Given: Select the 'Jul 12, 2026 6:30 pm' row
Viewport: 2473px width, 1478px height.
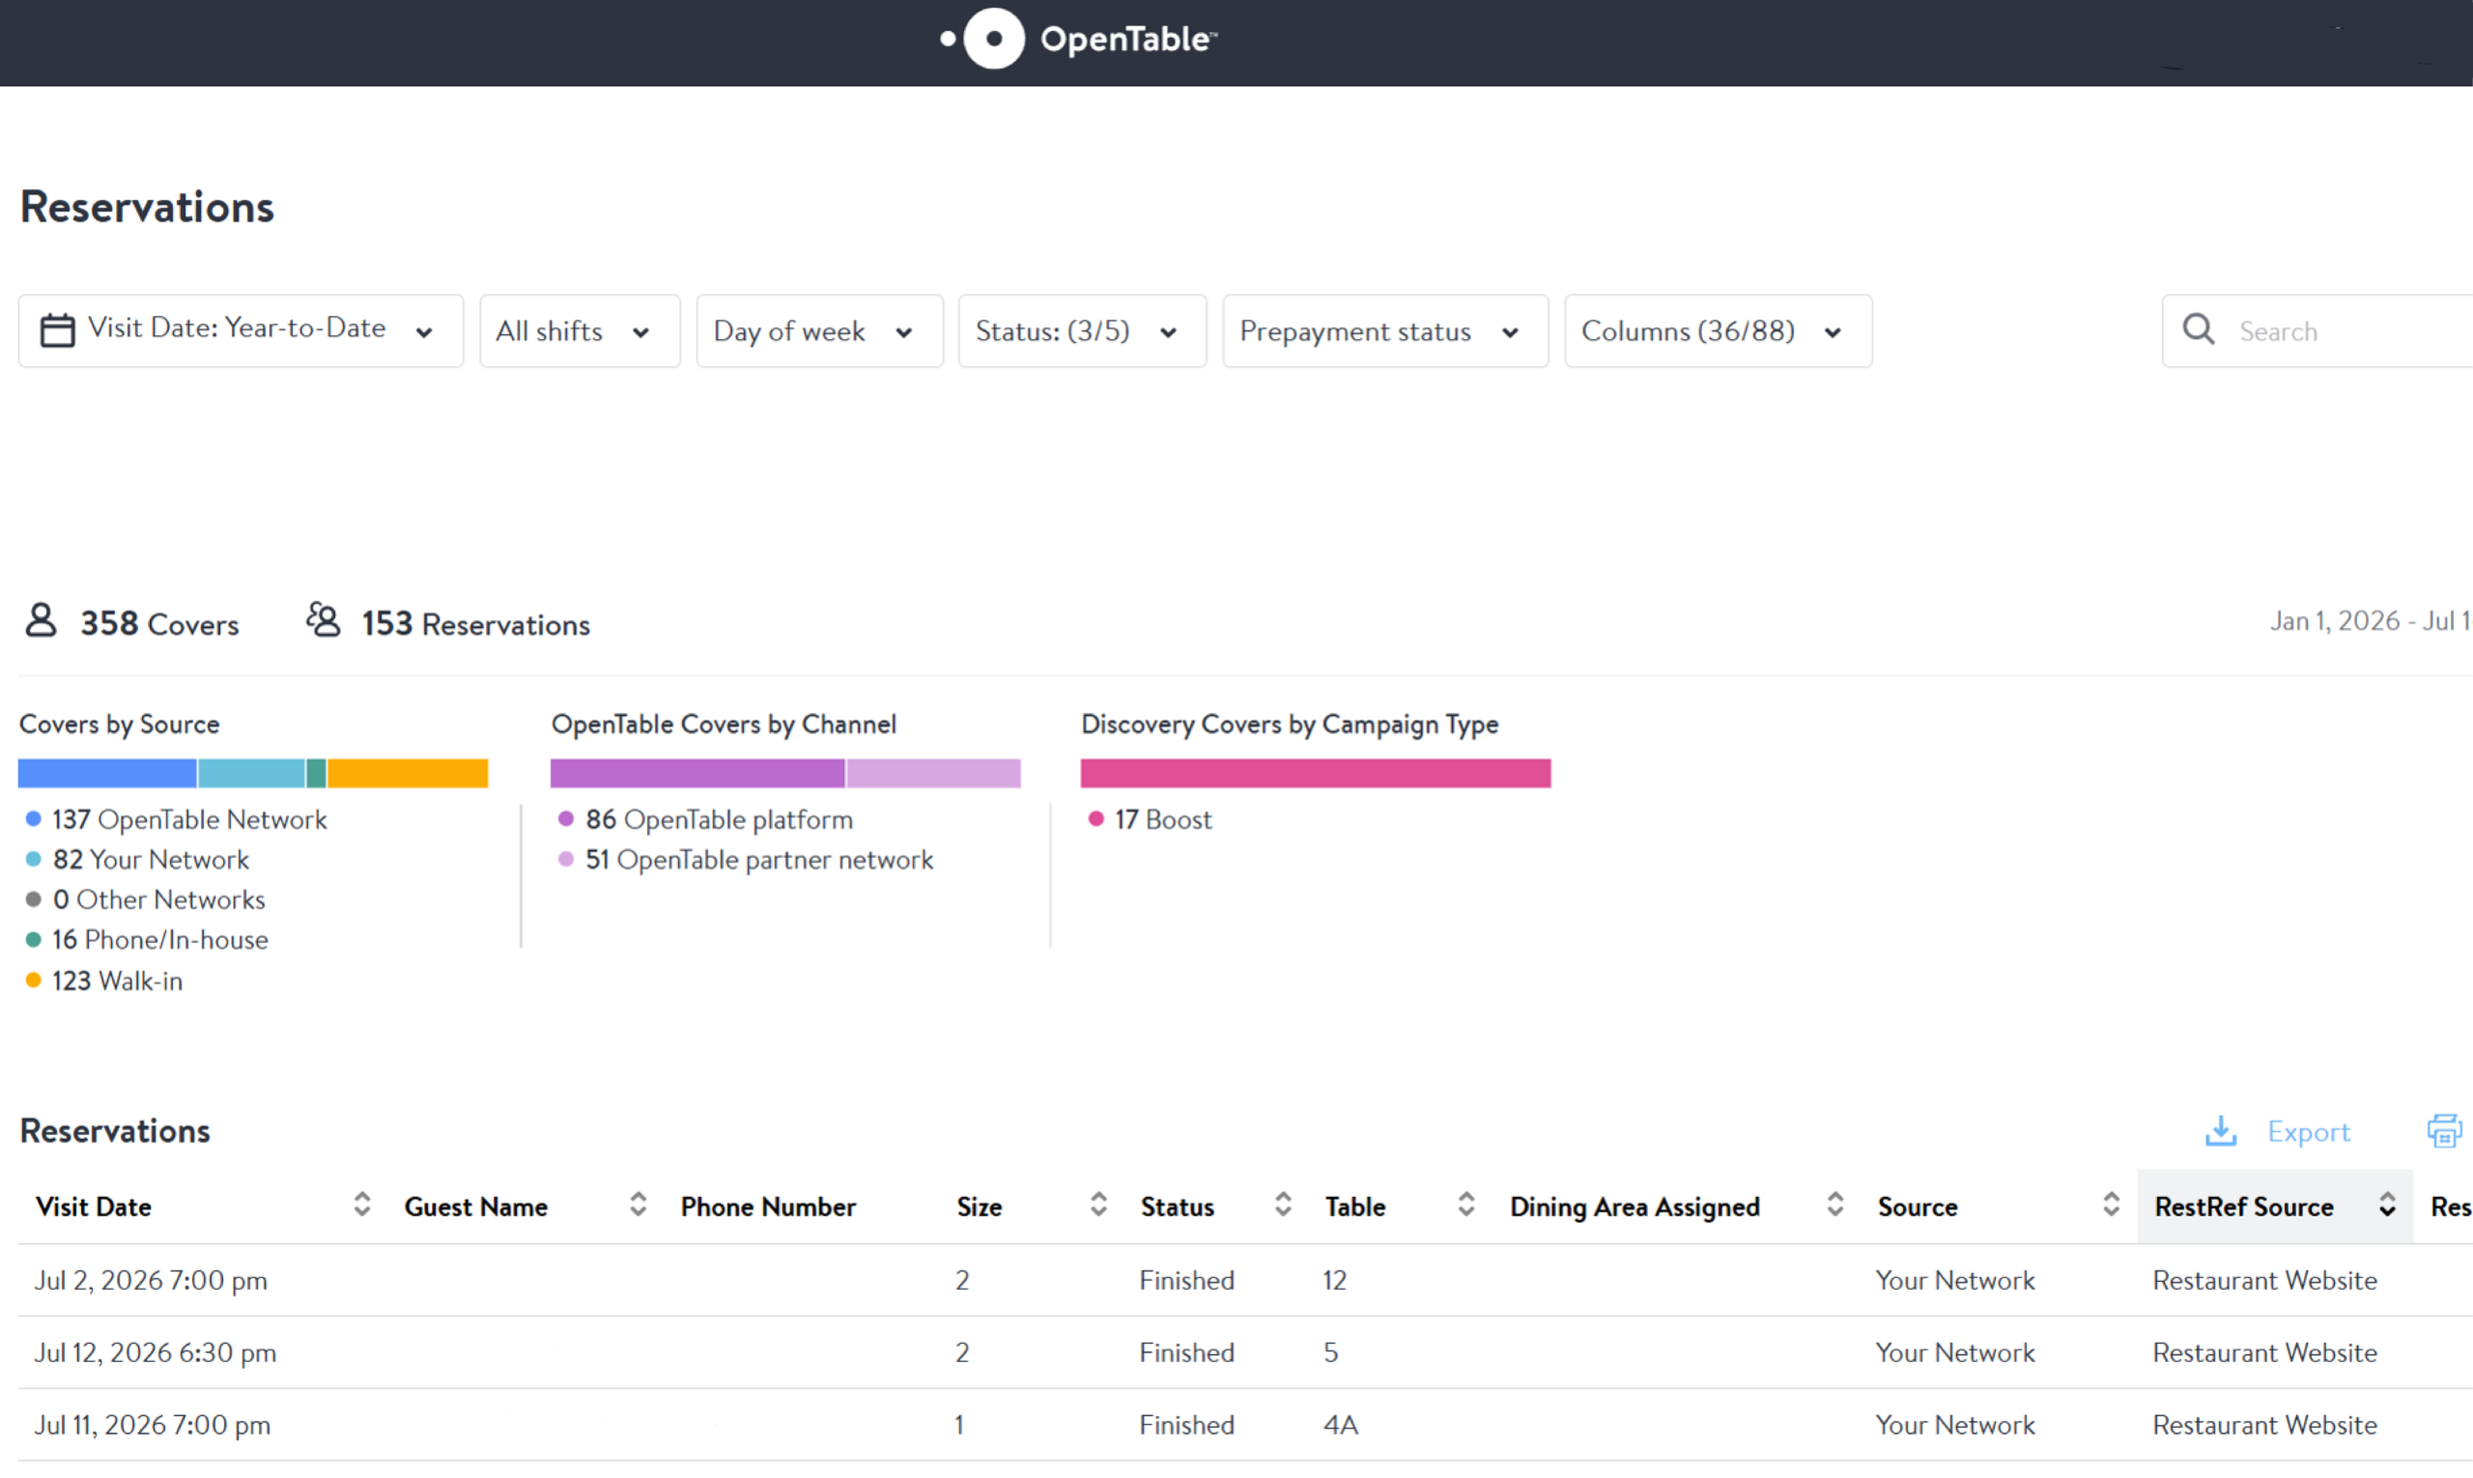Looking at the screenshot, I should [1245, 1353].
